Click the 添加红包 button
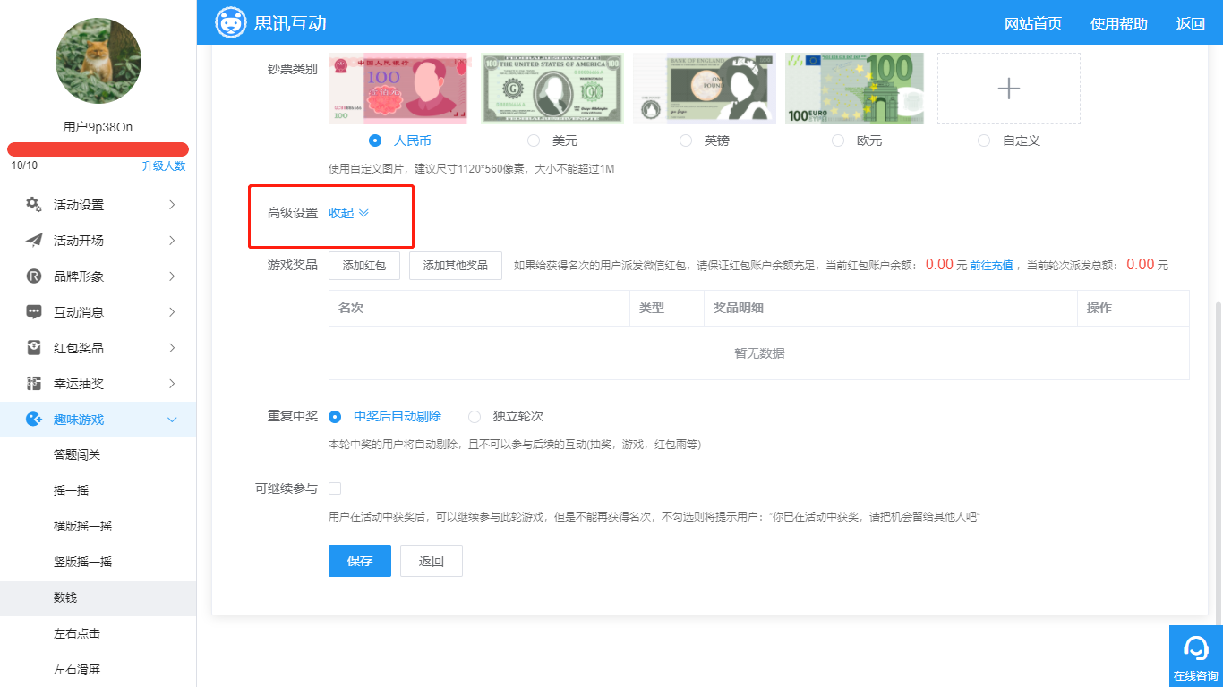This screenshot has width=1223, height=687. click(x=364, y=266)
